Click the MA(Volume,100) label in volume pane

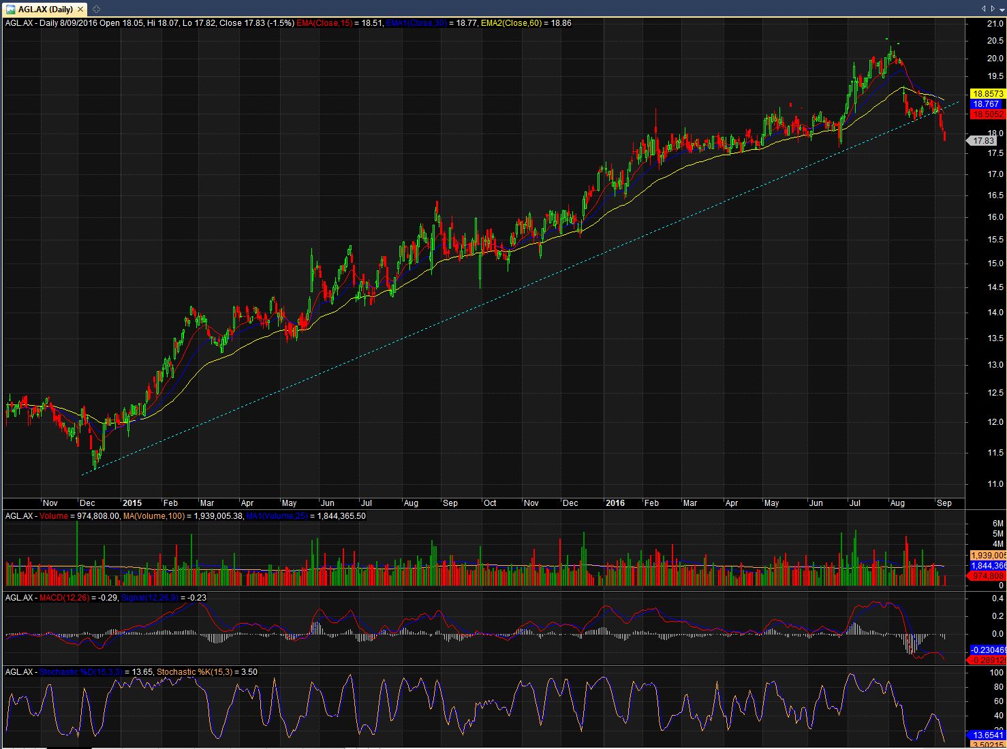(154, 516)
